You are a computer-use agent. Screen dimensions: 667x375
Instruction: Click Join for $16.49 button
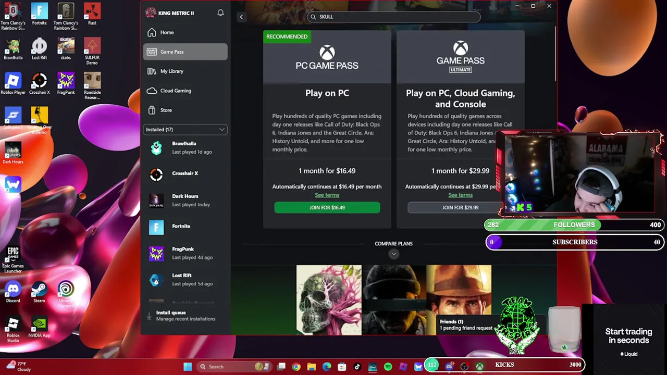pyautogui.click(x=327, y=207)
